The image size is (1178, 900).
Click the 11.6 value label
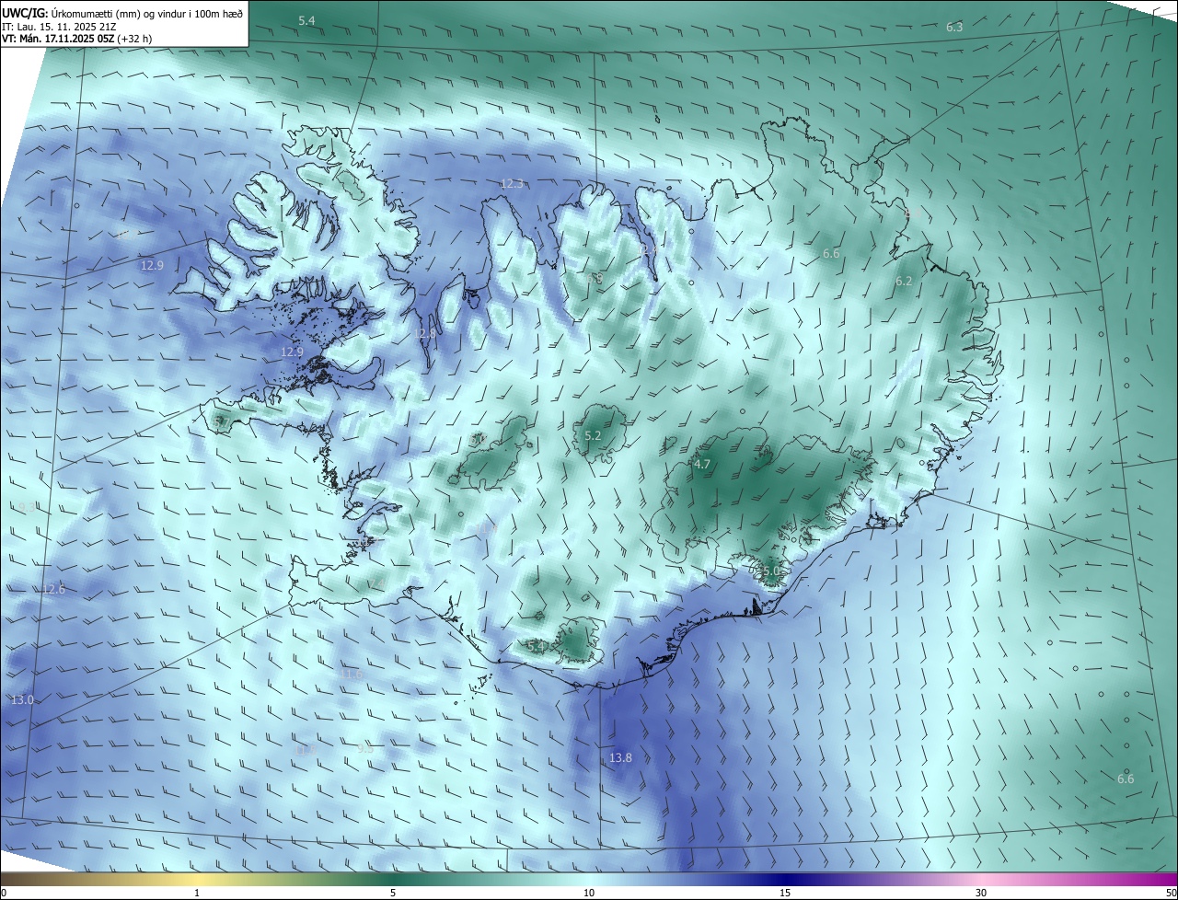point(352,674)
